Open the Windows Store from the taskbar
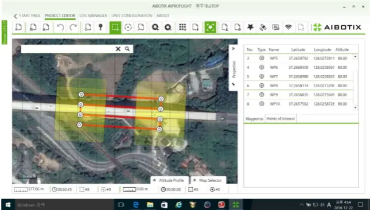 click(164, 205)
